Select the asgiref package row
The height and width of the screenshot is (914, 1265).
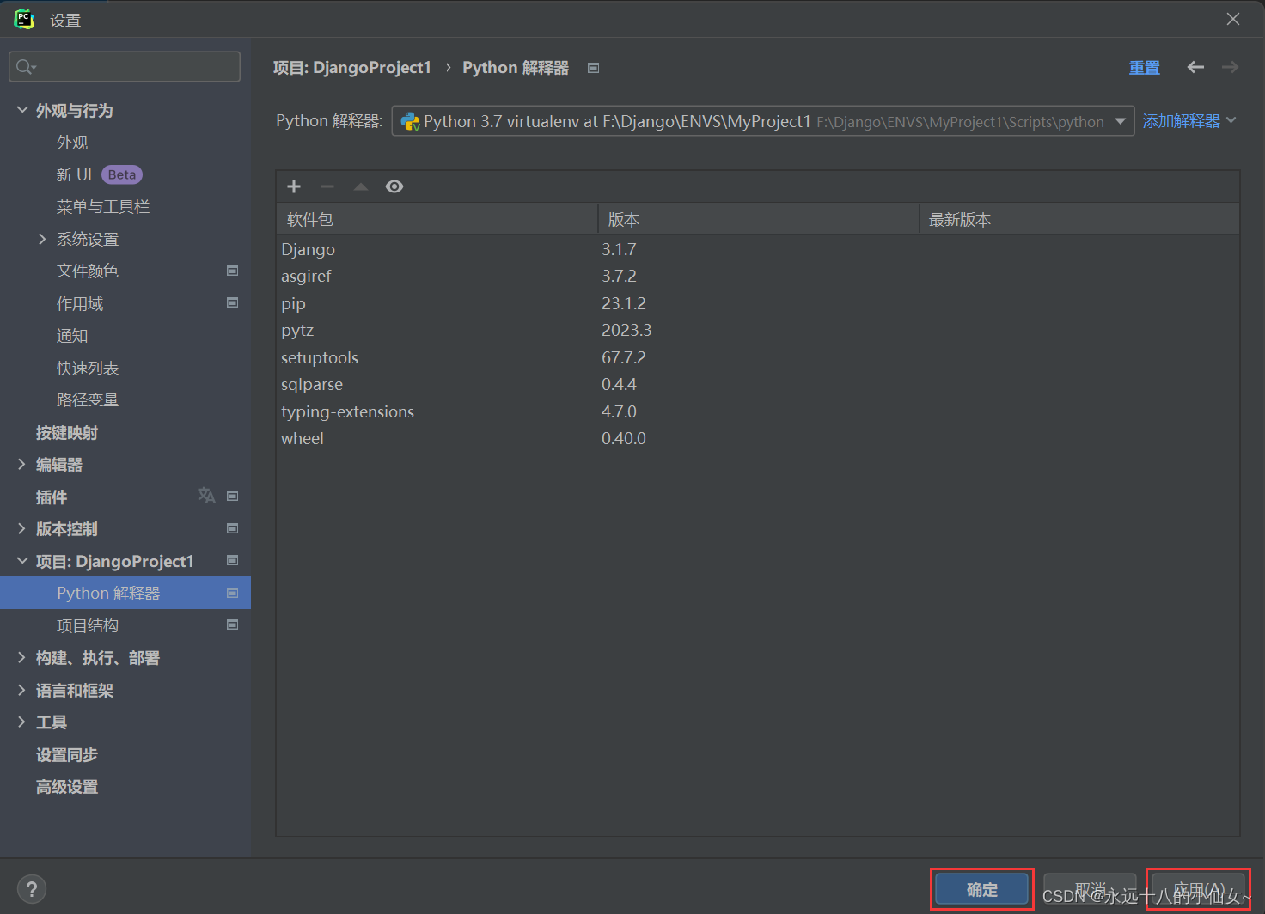click(758, 276)
